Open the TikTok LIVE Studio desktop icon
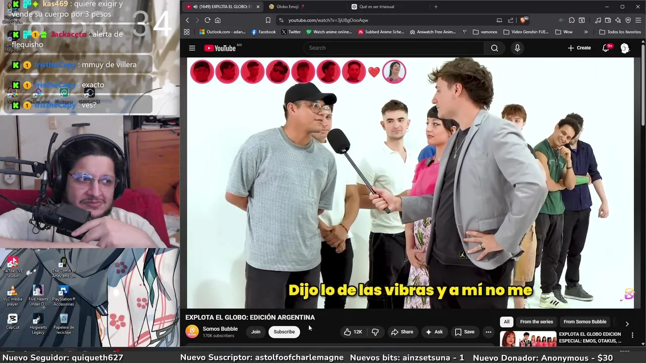The height and width of the screenshot is (363, 646). (13, 267)
